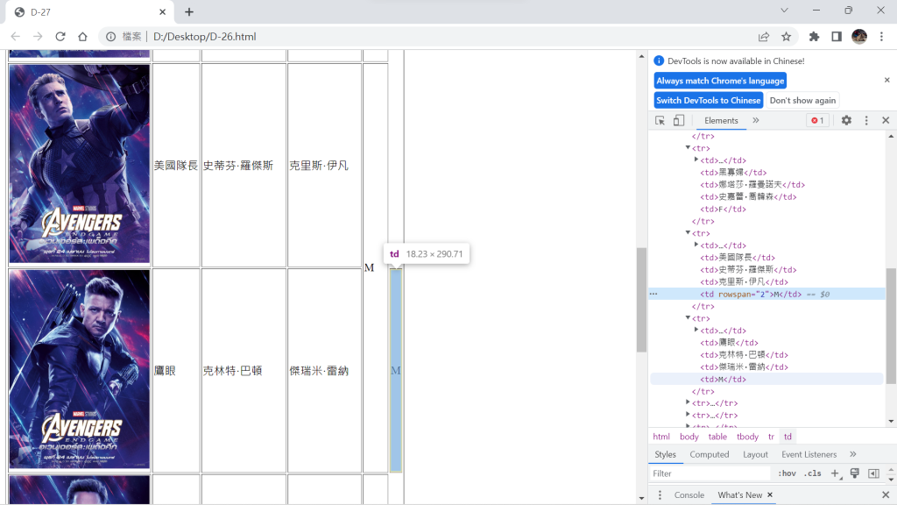Click the browser back arrow
The width and height of the screenshot is (897, 505).
click(x=16, y=37)
